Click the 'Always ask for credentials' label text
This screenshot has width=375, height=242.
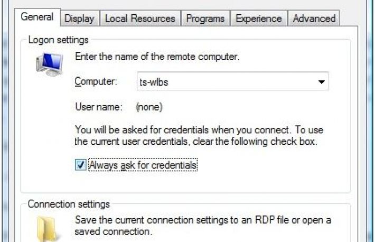[x=143, y=165]
